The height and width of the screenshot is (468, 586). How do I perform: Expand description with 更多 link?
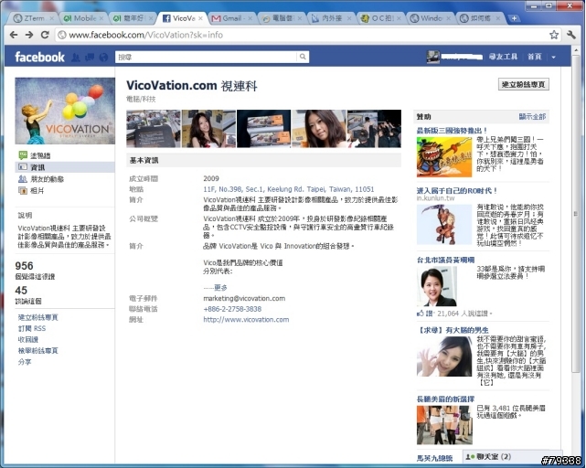click(220, 287)
